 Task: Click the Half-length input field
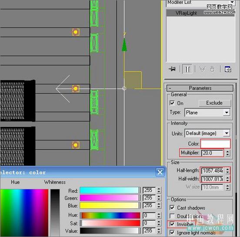coord(213,171)
